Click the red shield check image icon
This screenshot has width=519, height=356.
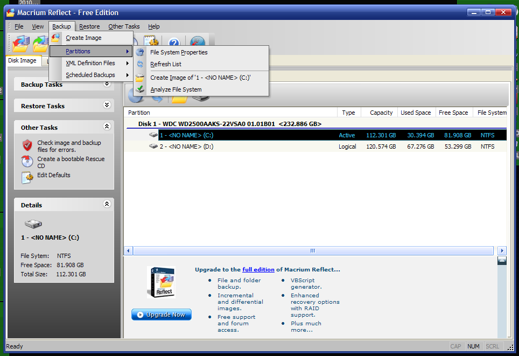[27, 145]
